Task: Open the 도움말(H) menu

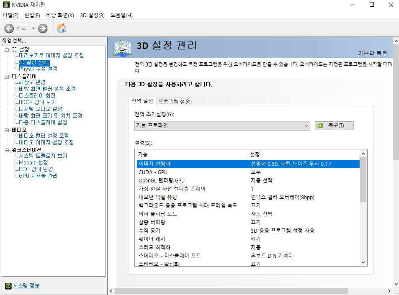Action: click(x=122, y=15)
